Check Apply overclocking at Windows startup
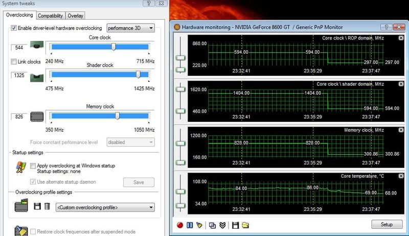409x236 pixels. click(x=33, y=166)
